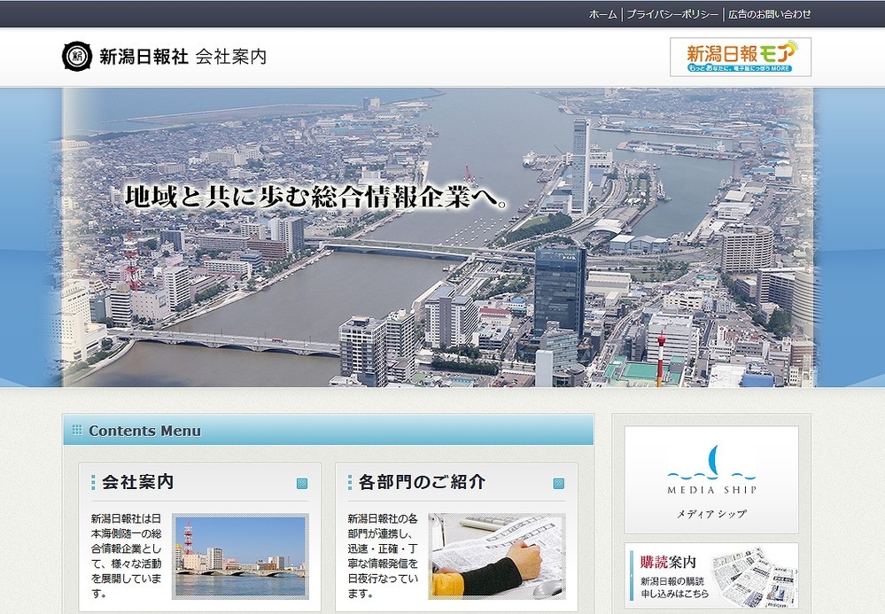
Task: Open the 各部門のご紹介 section heading
Action: click(x=422, y=483)
